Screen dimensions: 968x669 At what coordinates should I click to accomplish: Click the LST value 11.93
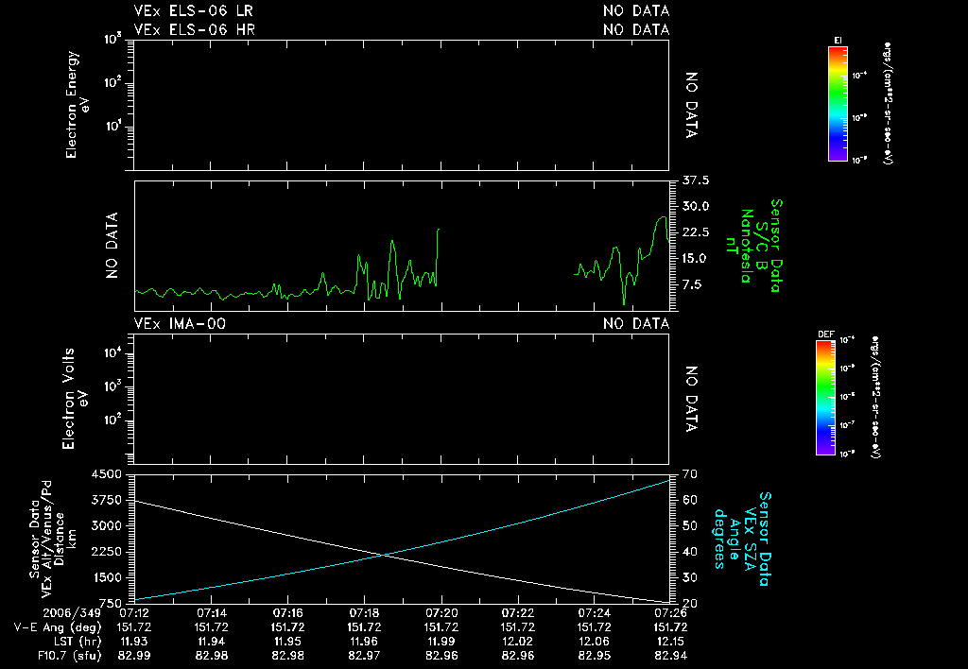134,642
